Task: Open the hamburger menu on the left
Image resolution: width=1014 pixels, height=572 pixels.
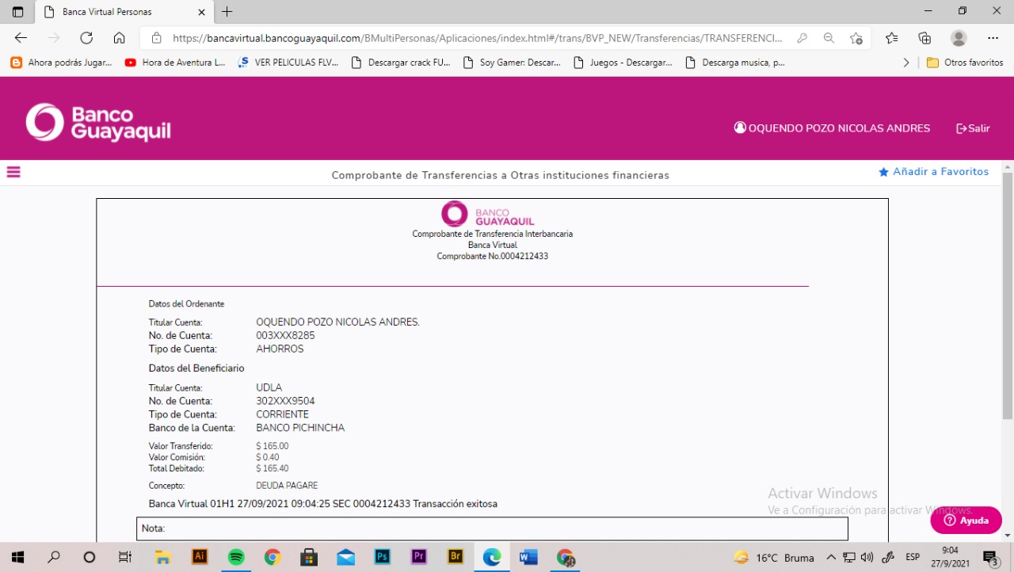Action: coord(13,172)
